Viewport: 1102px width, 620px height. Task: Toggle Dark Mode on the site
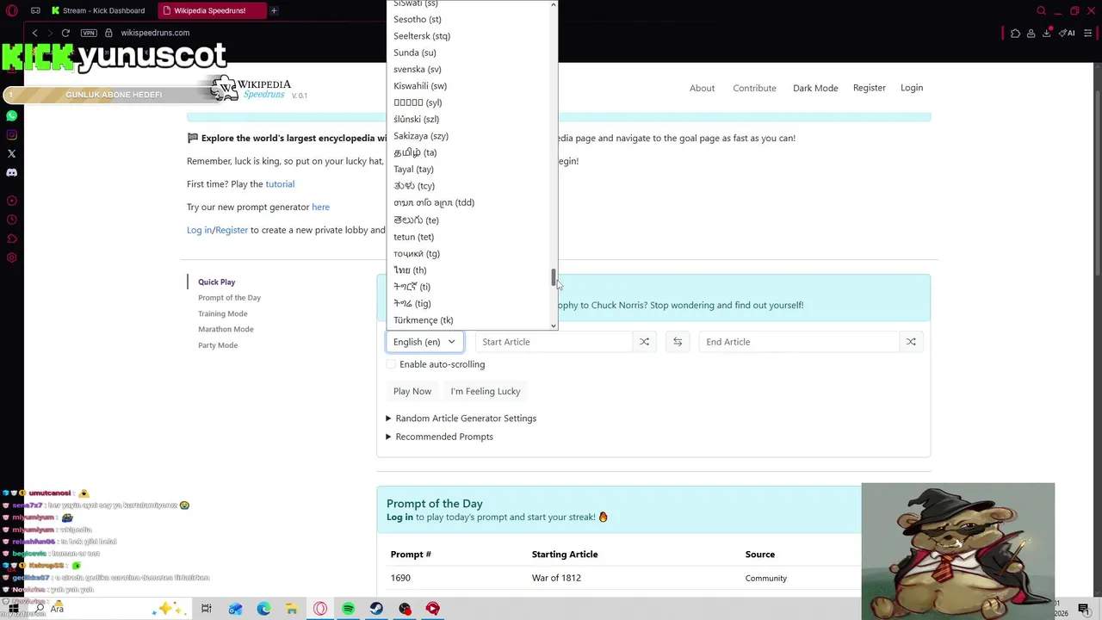815,88
